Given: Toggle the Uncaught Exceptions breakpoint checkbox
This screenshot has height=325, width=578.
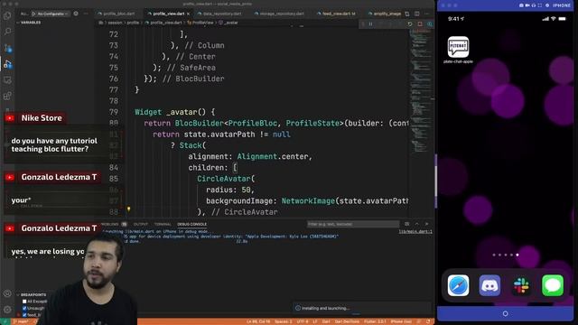Looking at the screenshot, I should pos(24,308).
